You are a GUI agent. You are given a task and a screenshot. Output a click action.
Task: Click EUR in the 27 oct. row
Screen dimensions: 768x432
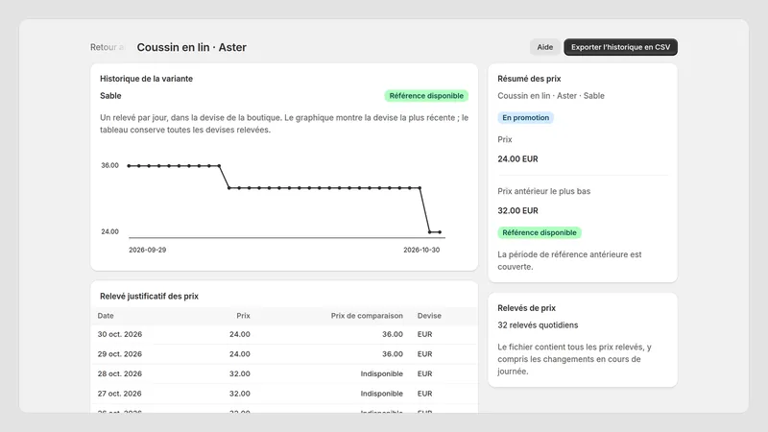tap(424, 394)
